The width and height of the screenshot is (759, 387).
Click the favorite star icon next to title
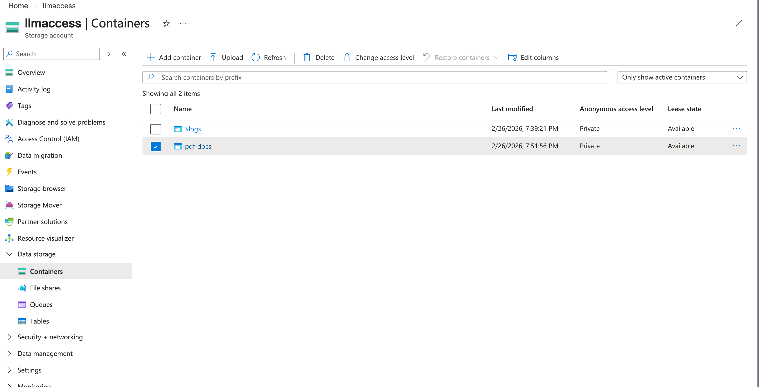coord(166,24)
